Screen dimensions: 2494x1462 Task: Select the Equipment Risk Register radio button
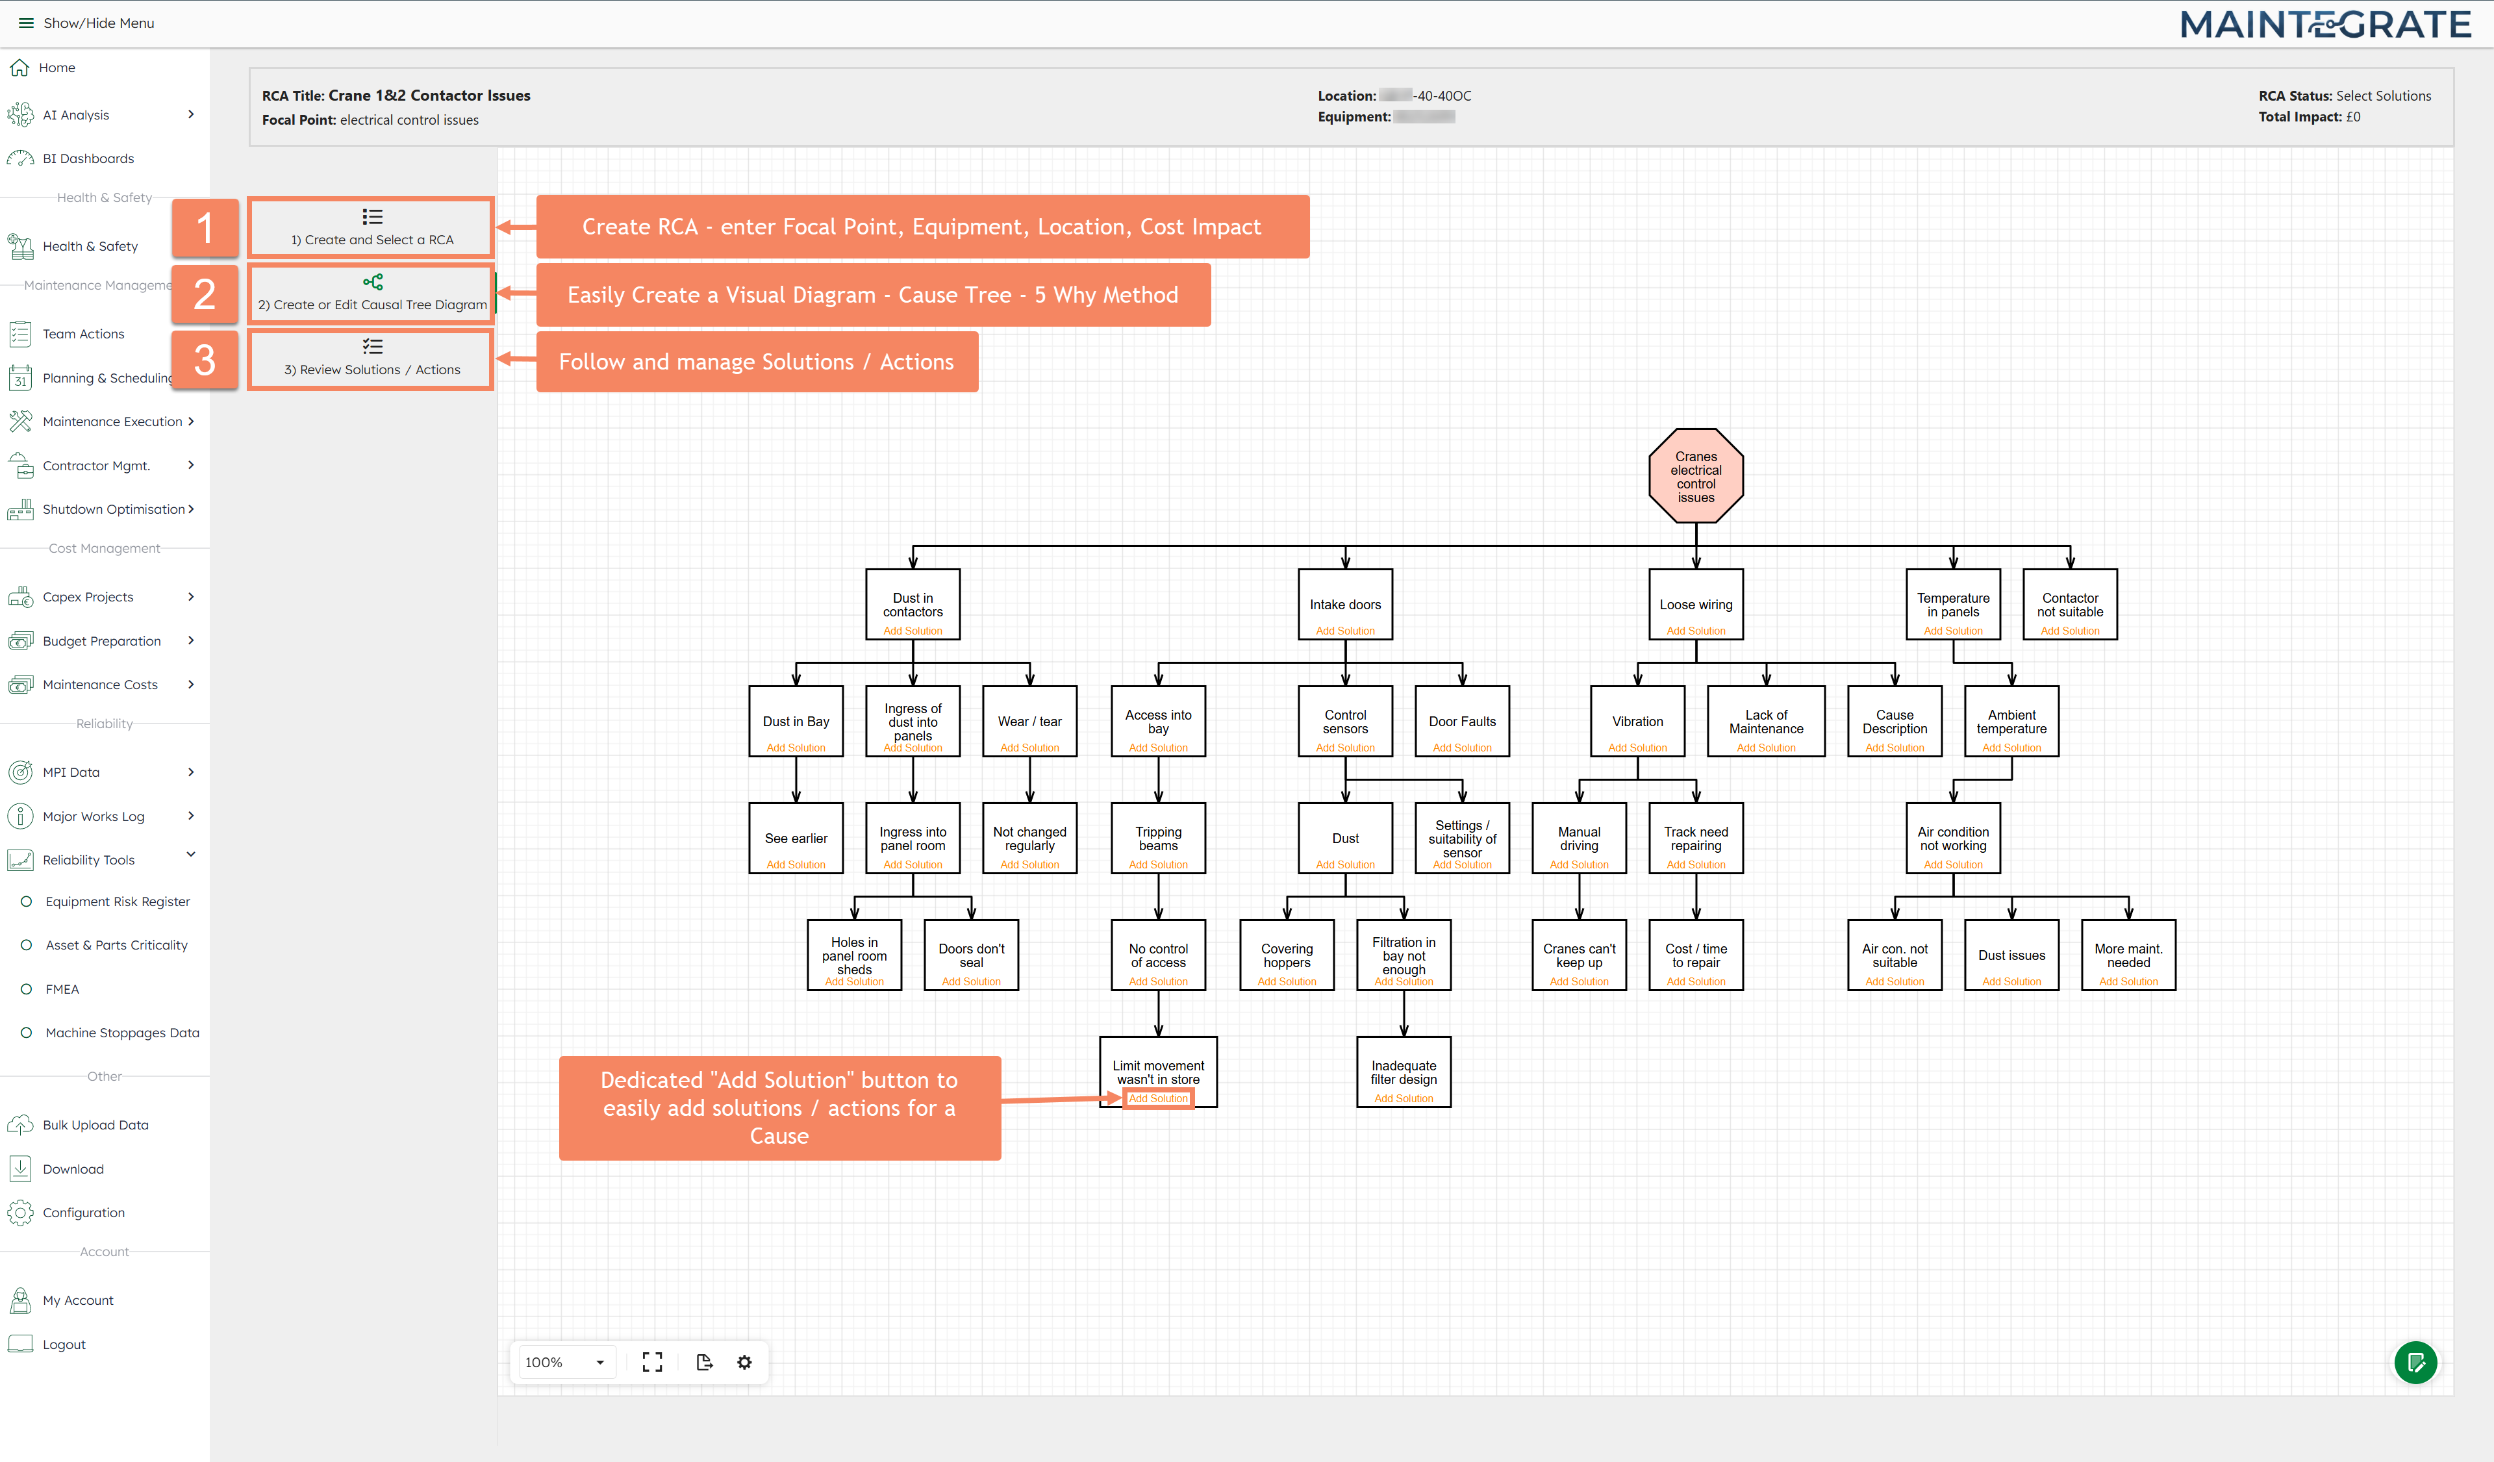(27, 901)
